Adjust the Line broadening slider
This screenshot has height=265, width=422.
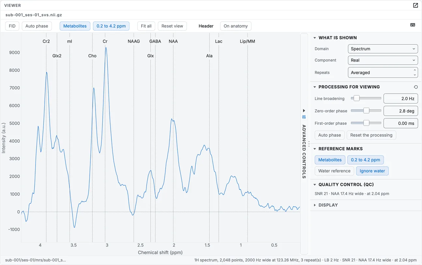(x=366, y=98)
